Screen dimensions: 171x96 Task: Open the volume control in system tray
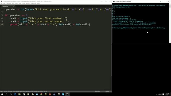pos(161,94)
